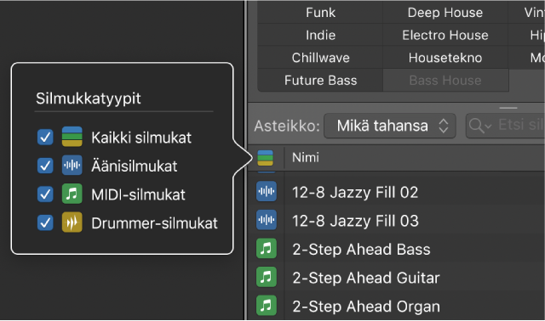
Task: Click the MIDI loop icon beside 2-Step Ahead Guitar
Action: [267, 277]
